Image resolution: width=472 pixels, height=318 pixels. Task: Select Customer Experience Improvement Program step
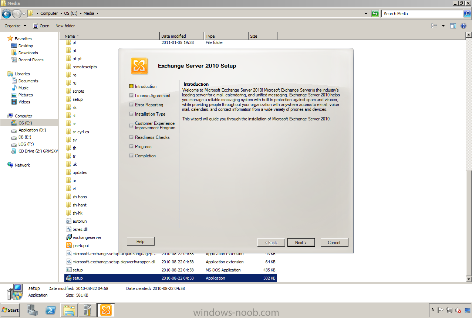pyautogui.click(x=152, y=126)
